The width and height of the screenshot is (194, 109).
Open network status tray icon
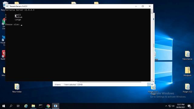(x=170, y=106)
